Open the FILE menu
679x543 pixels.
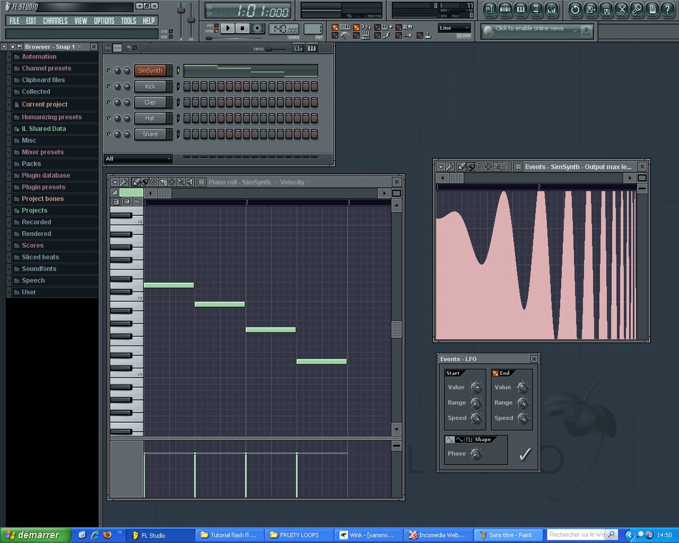15,21
